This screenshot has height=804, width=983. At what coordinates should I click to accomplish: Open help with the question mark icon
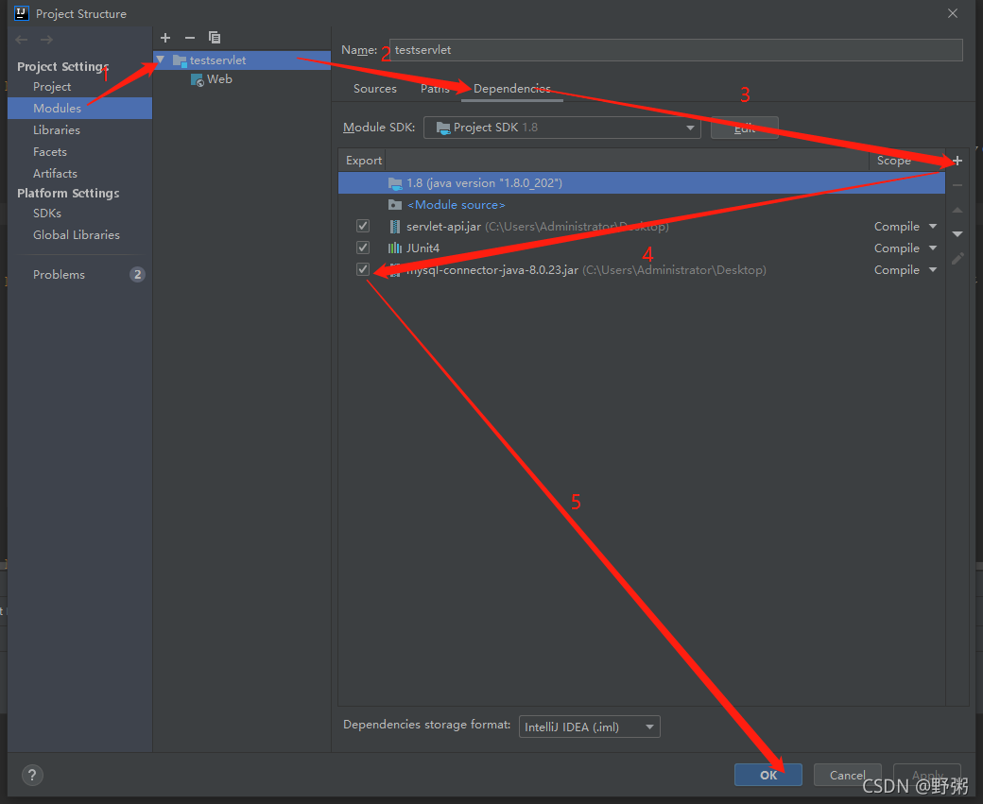32,775
